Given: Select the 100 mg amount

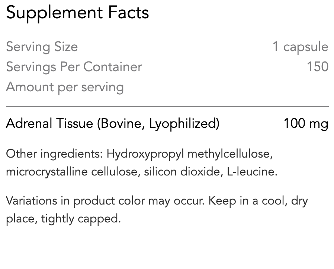Looking at the screenshot, I should point(306,124).
